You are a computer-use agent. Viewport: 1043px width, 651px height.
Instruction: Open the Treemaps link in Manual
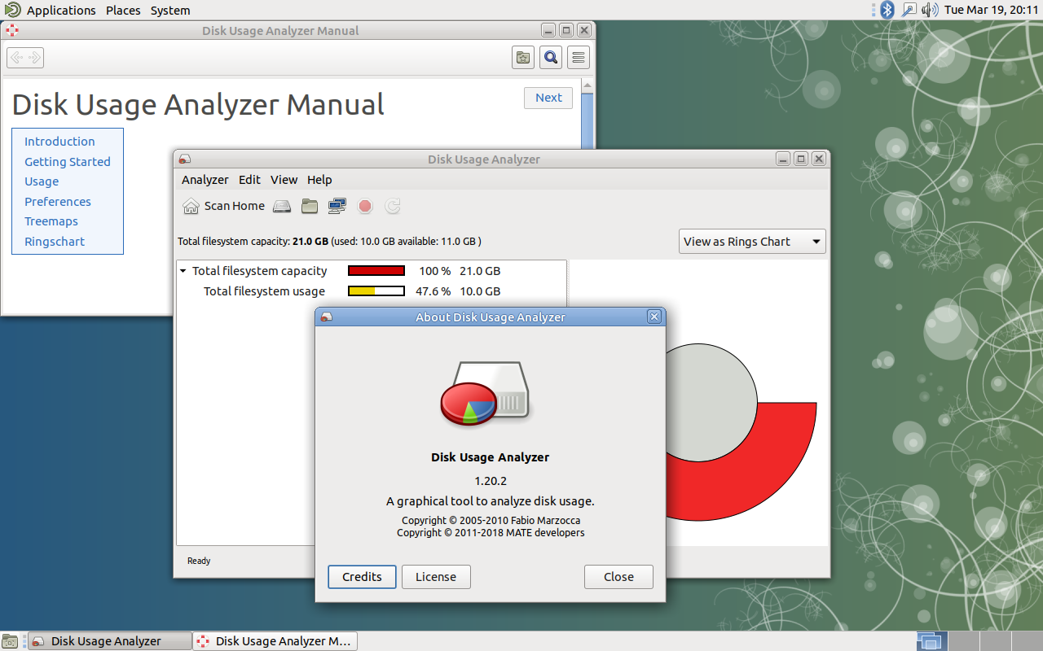(51, 221)
